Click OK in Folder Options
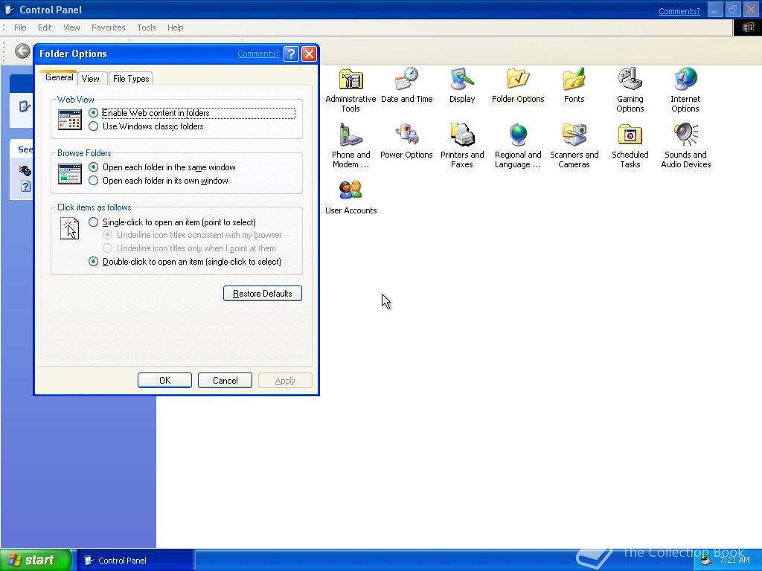This screenshot has height=571, width=762. [x=164, y=380]
